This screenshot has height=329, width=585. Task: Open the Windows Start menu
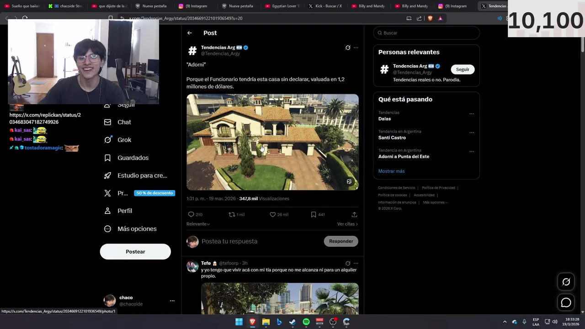tap(239, 322)
